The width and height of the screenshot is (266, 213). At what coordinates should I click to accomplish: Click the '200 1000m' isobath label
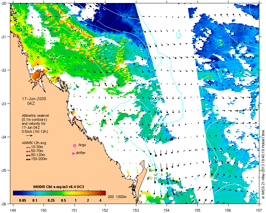click(117, 197)
